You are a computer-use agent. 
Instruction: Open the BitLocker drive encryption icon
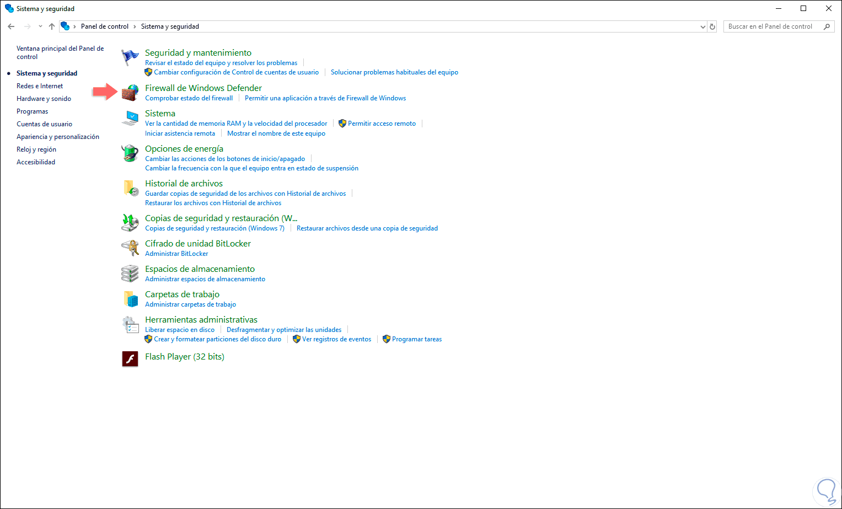click(x=130, y=248)
